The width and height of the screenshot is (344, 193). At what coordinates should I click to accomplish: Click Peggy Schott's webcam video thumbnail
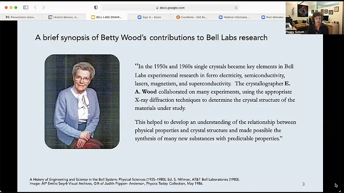pyautogui.click(x=314, y=18)
